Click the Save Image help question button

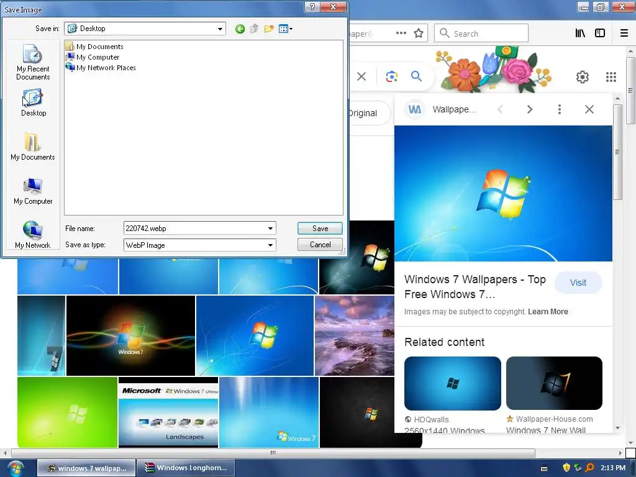tap(312, 7)
